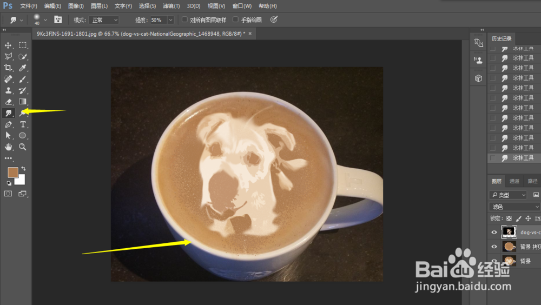The width and height of the screenshot is (541, 305).
Task: Select the Horizontal Type tool
Action: coord(22,124)
